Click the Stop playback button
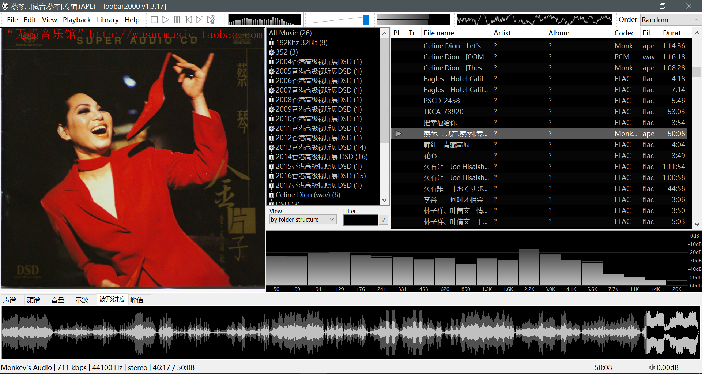 (x=154, y=20)
